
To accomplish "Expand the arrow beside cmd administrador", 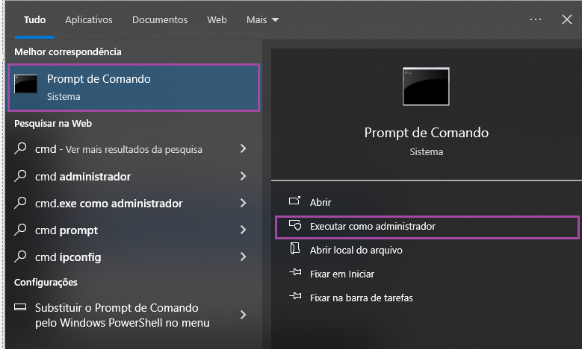I will pos(243,177).
